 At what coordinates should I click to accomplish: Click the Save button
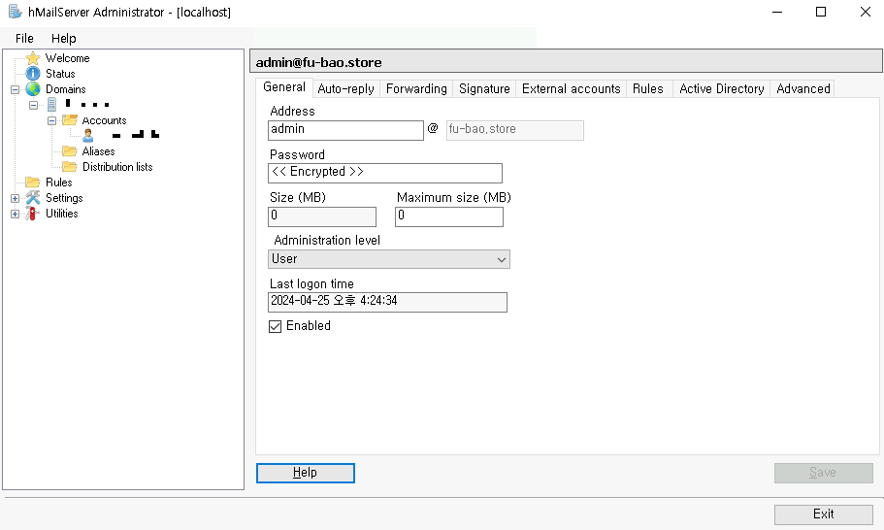823,473
